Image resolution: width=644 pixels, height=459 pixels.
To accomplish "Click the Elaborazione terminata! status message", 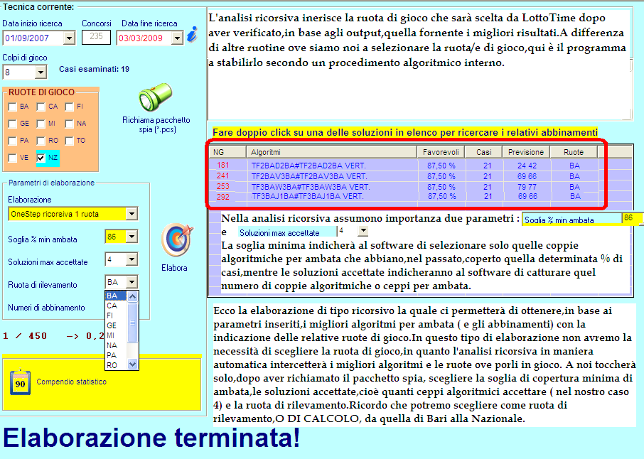I will click(x=151, y=438).
